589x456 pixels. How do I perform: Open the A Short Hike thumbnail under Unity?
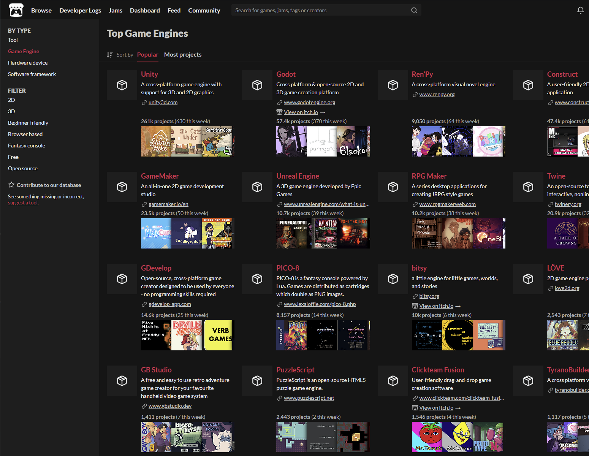click(x=156, y=141)
